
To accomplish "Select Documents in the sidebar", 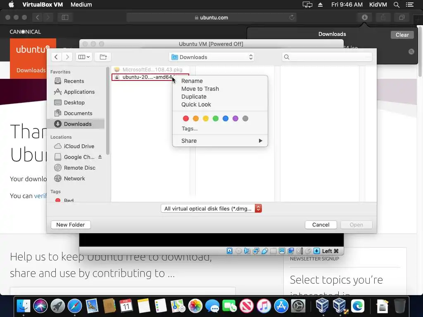I will 76,113.
